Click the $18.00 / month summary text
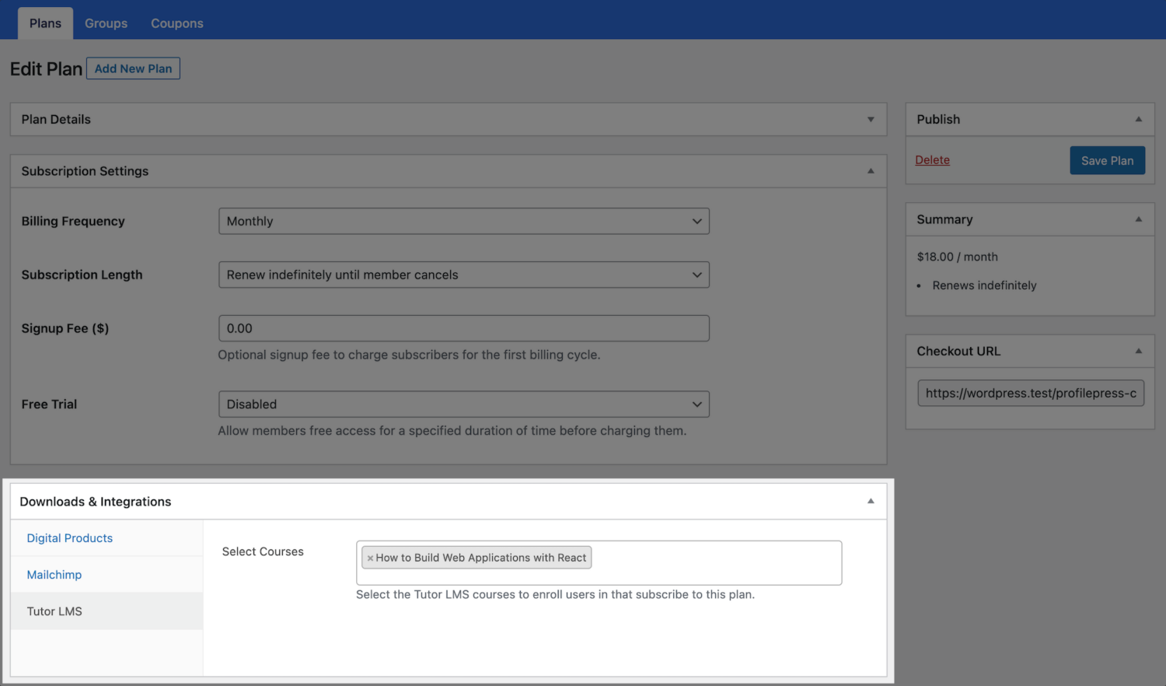 tap(957, 257)
